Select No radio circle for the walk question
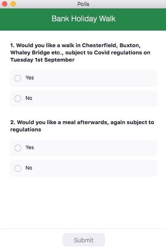This screenshot has width=166, height=250. (18, 99)
